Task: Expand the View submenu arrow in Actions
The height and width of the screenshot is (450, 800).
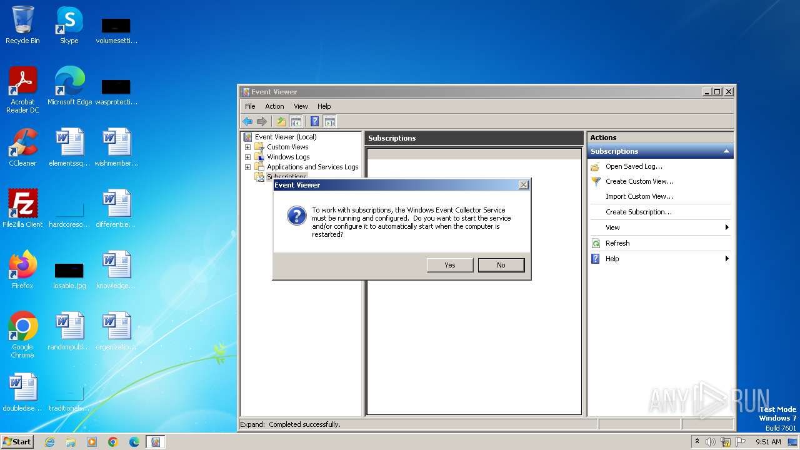Action: [727, 227]
